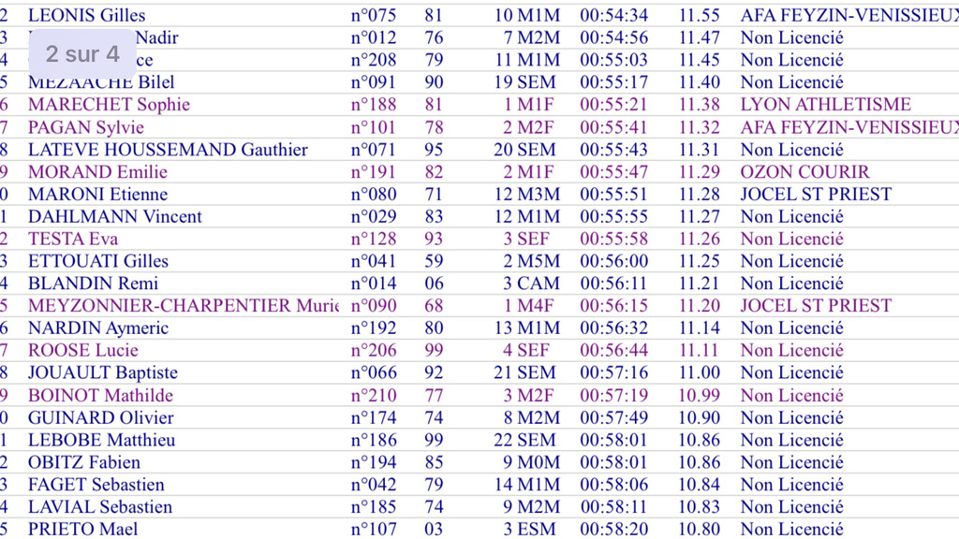Image resolution: width=959 pixels, height=539 pixels.
Task: Select bib number n°107
Action: (373, 529)
